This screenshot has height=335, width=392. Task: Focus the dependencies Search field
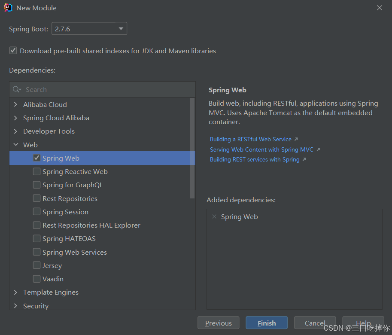tap(103, 89)
